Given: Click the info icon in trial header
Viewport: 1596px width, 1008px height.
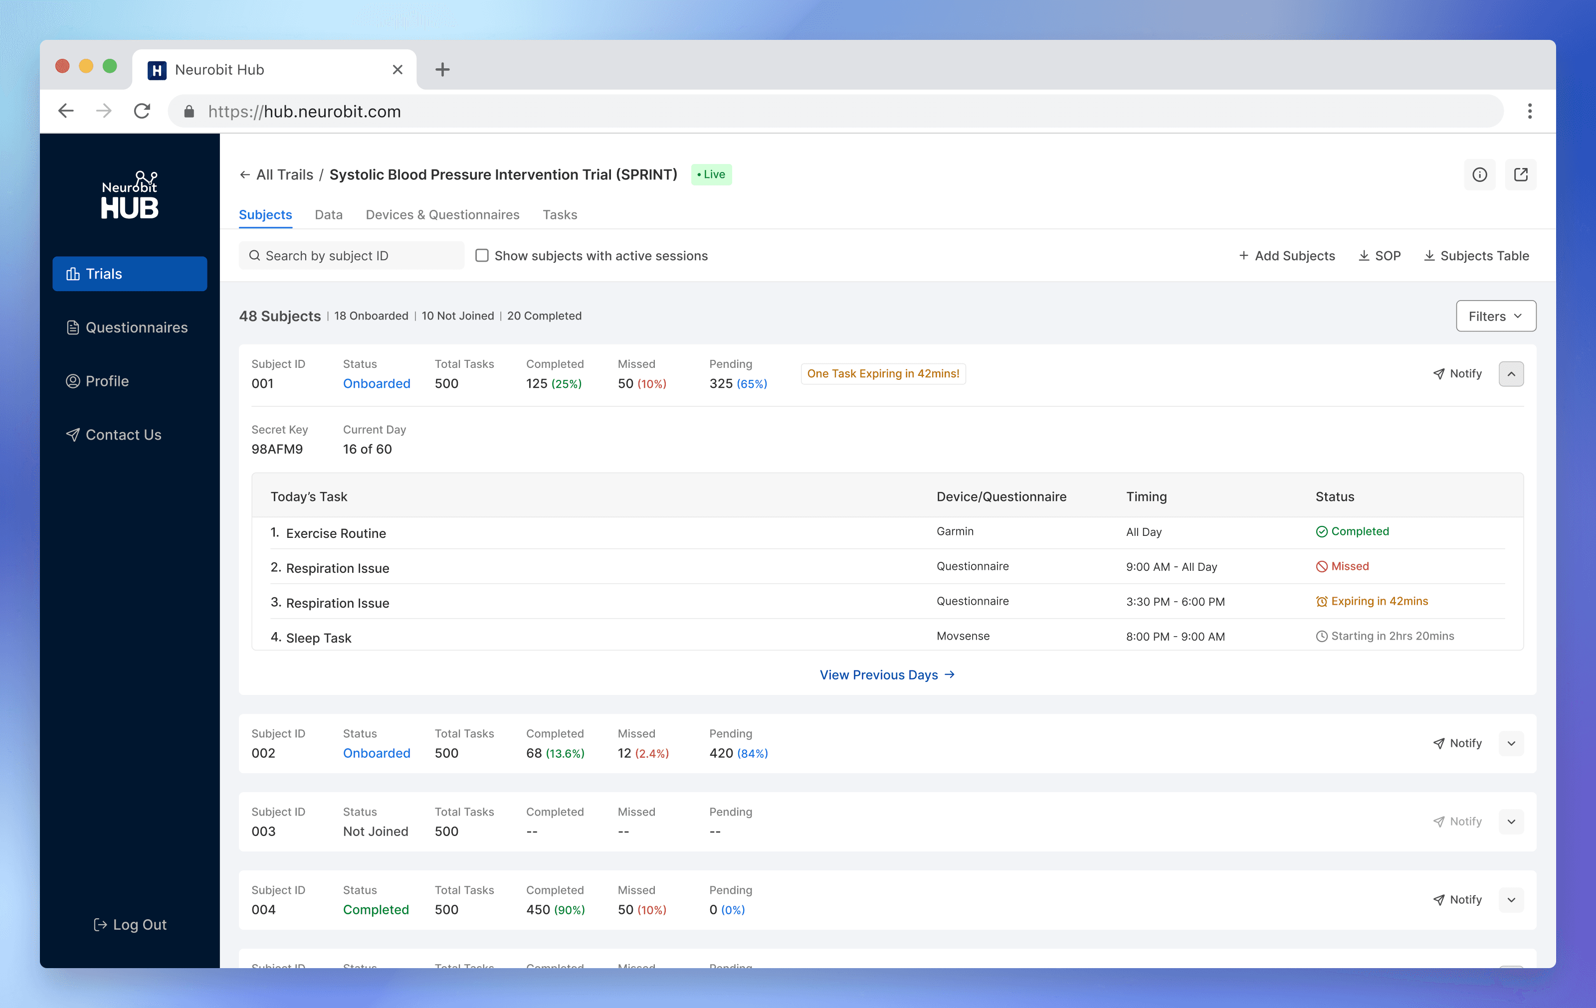Looking at the screenshot, I should [1479, 175].
